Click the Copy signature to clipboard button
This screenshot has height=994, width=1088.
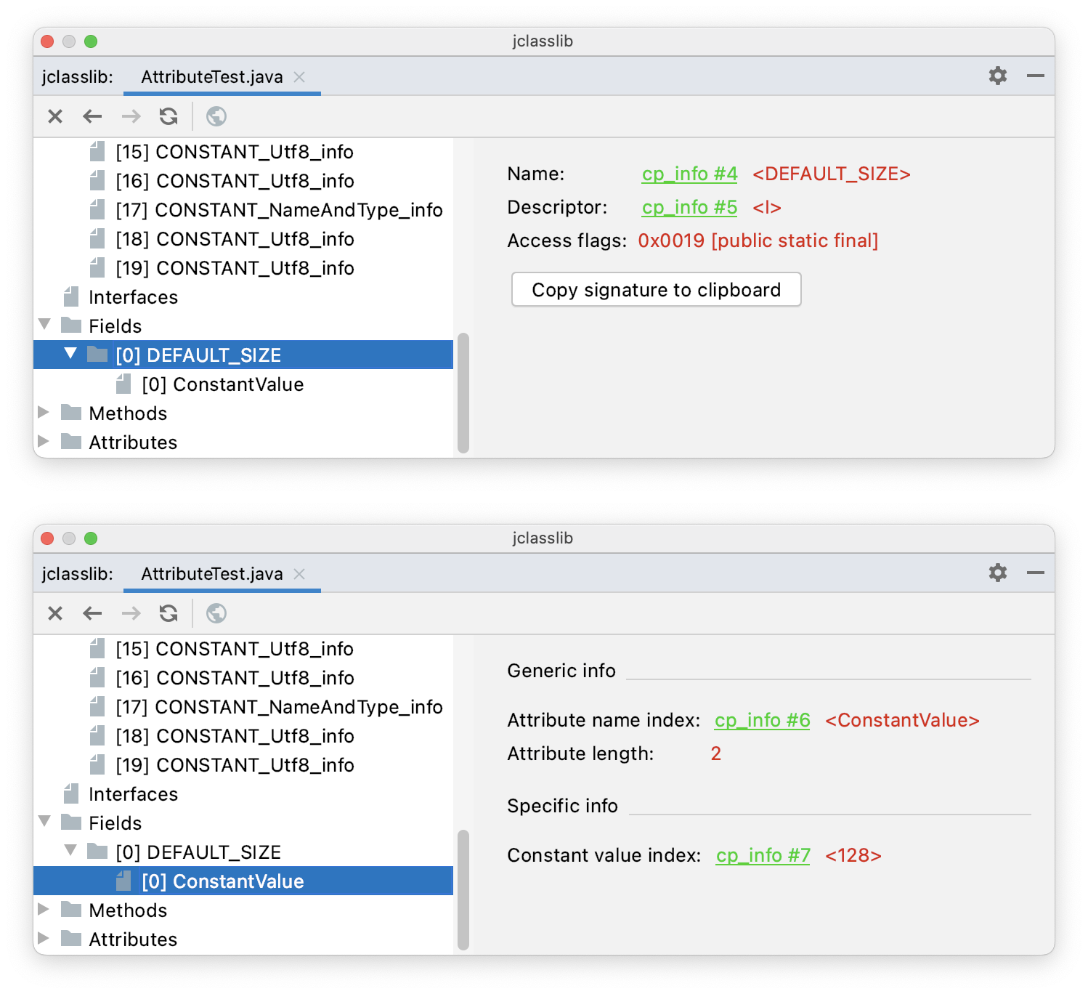[x=656, y=290]
